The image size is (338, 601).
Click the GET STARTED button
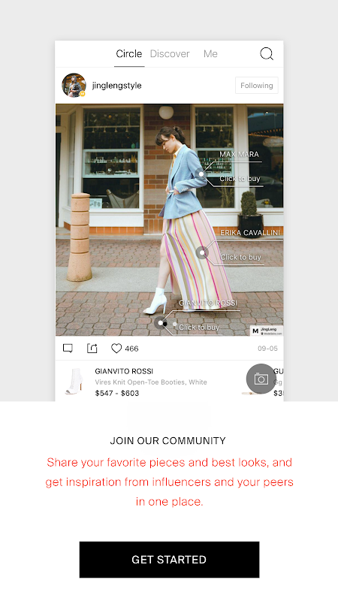tap(170, 559)
